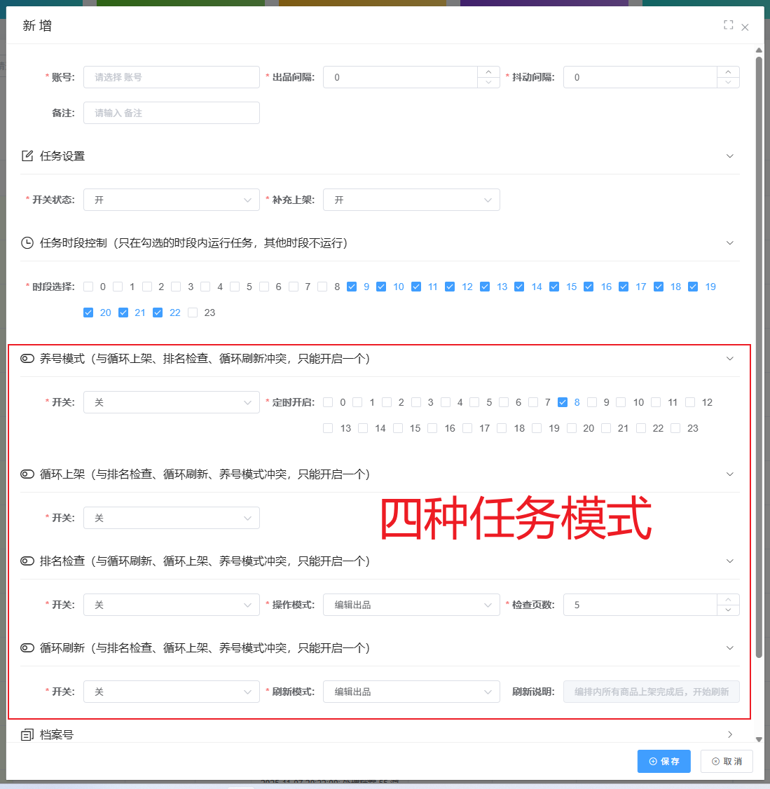Click the pencil icon beside 任务设置
This screenshot has height=789, width=770.
26,156
